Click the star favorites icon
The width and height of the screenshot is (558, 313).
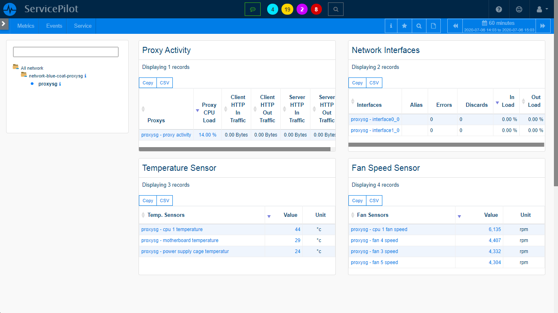click(404, 26)
